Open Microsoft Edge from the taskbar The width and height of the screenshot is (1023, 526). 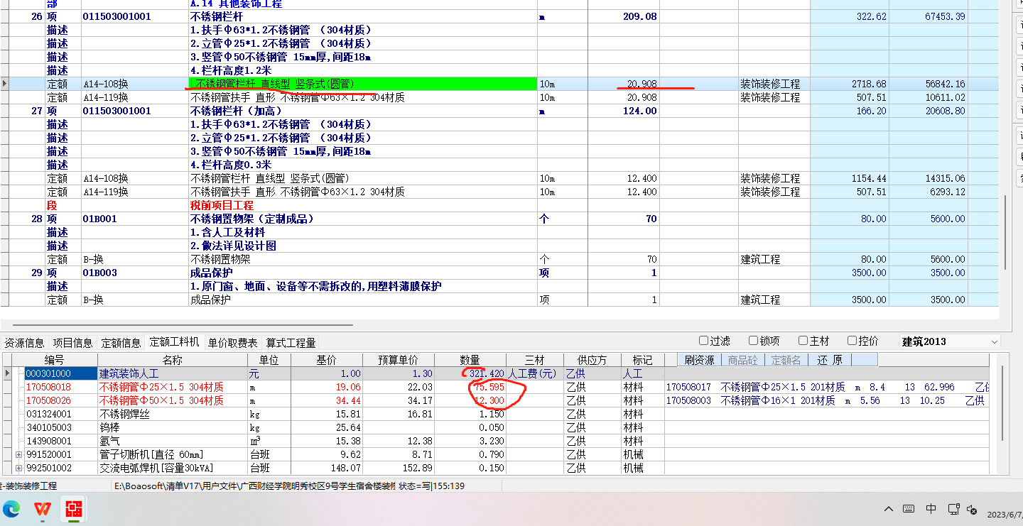[x=11, y=509]
